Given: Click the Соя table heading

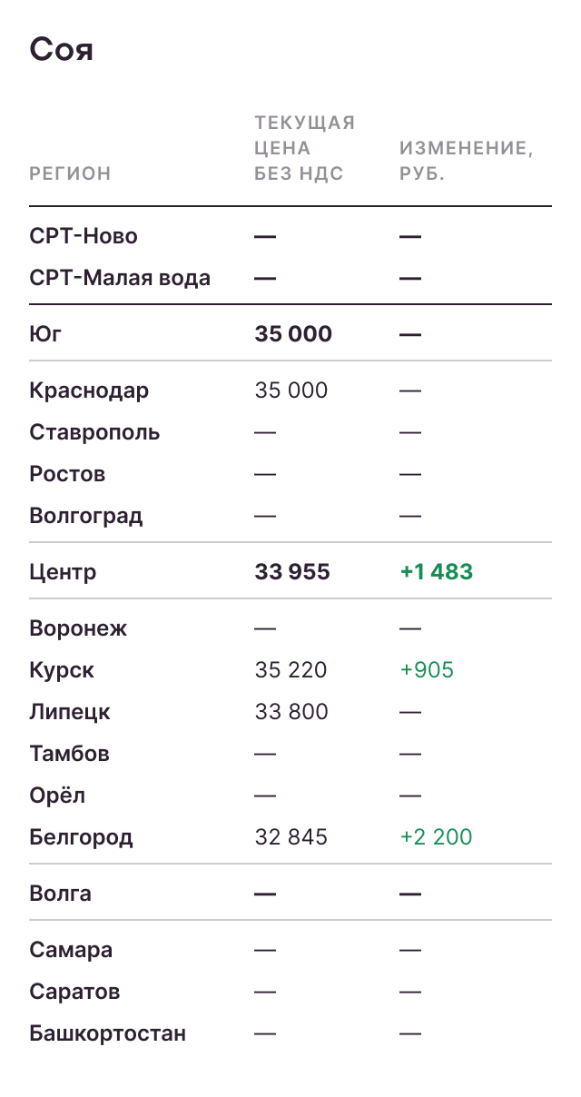Looking at the screenshot, I should point(62,49).
